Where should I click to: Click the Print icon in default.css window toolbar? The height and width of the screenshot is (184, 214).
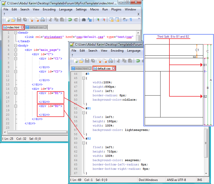111,61
